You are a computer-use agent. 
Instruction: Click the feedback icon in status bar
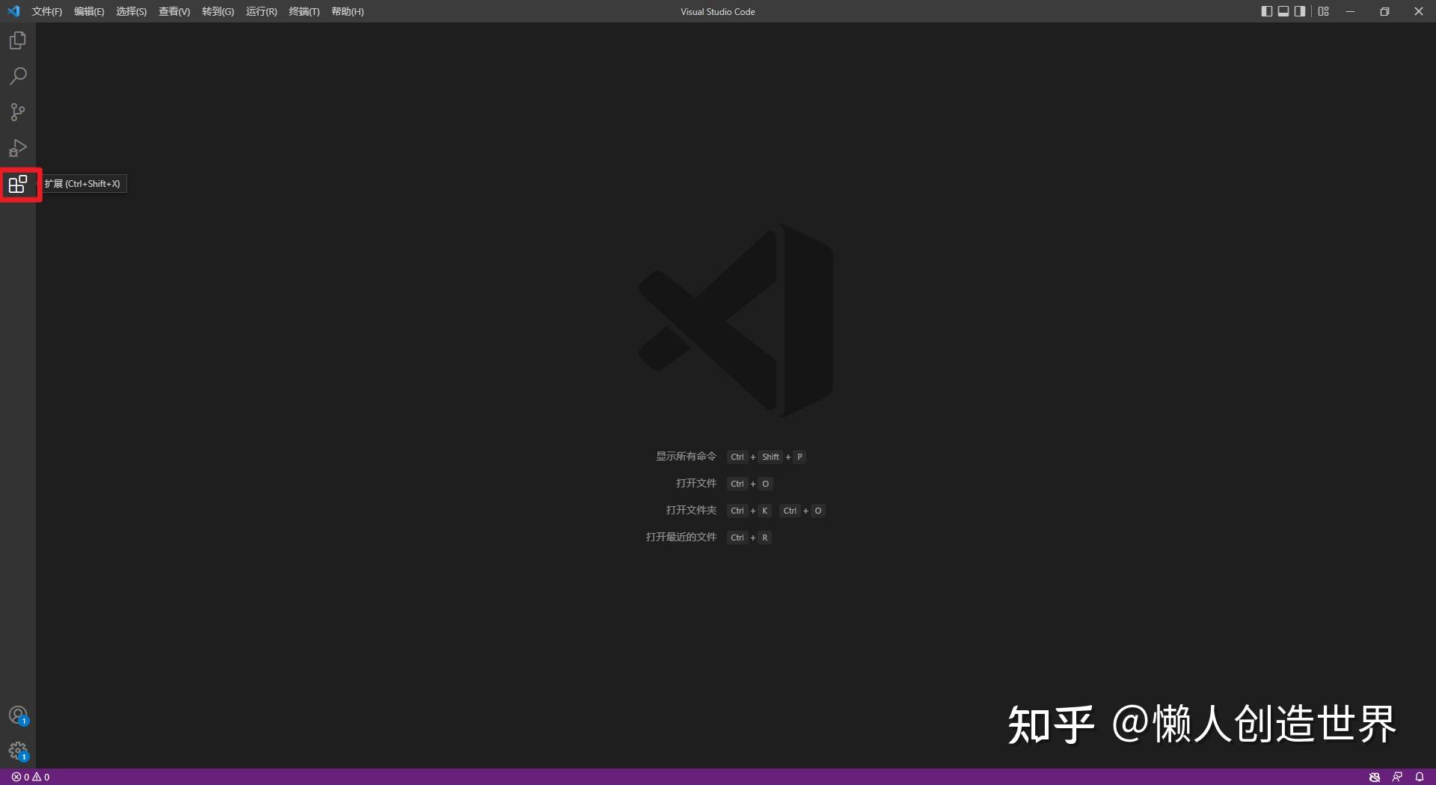1397,777
